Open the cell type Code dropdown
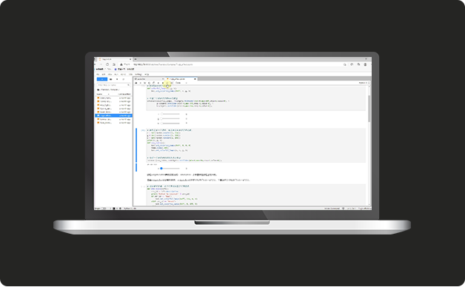This screenshot has height=287, width=465. (181, 83)
